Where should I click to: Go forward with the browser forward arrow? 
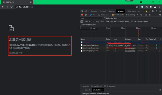[7, 7]
